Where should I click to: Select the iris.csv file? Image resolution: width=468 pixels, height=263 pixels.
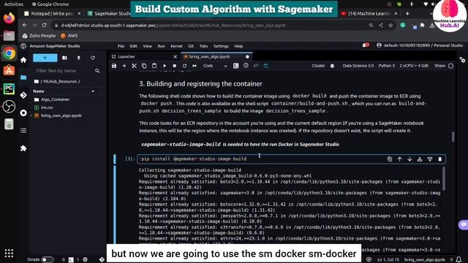click(47, 107)
